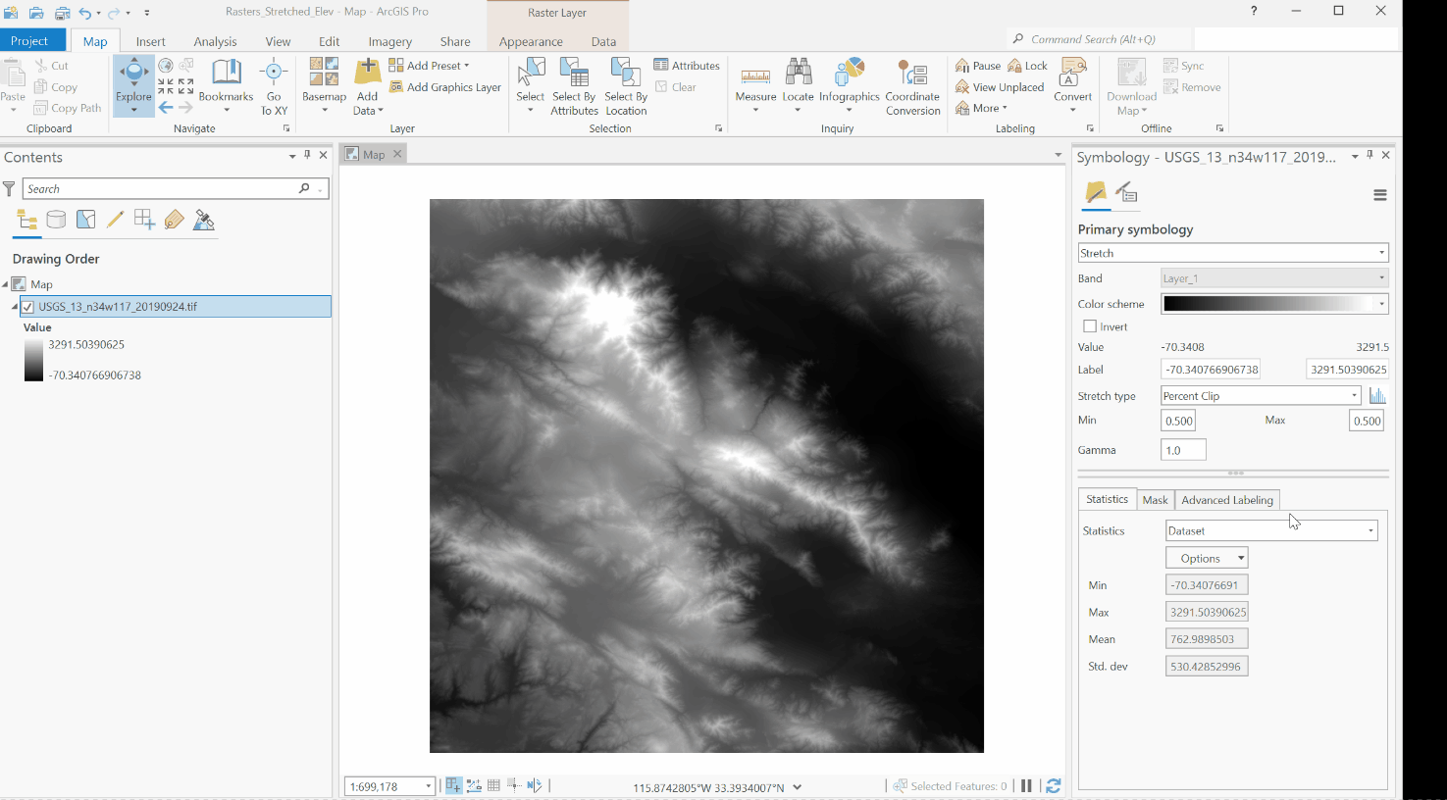
Task: Open the Attributes table button
Action: point(687,66)
